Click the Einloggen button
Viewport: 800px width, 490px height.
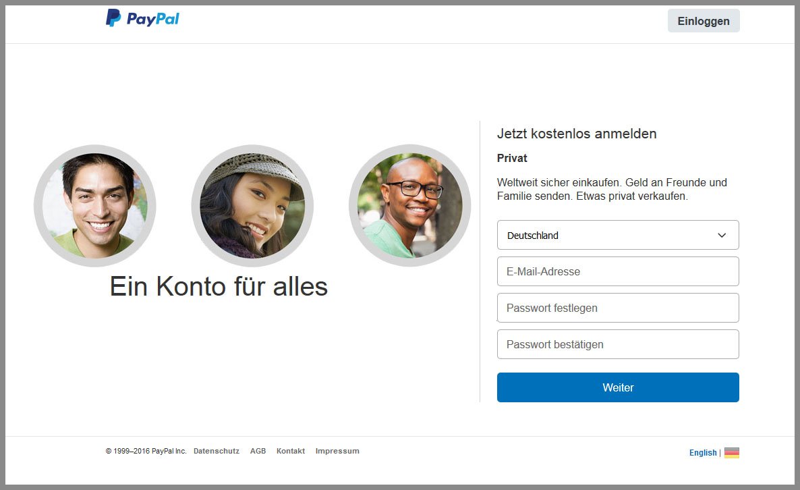coord(703,20)
